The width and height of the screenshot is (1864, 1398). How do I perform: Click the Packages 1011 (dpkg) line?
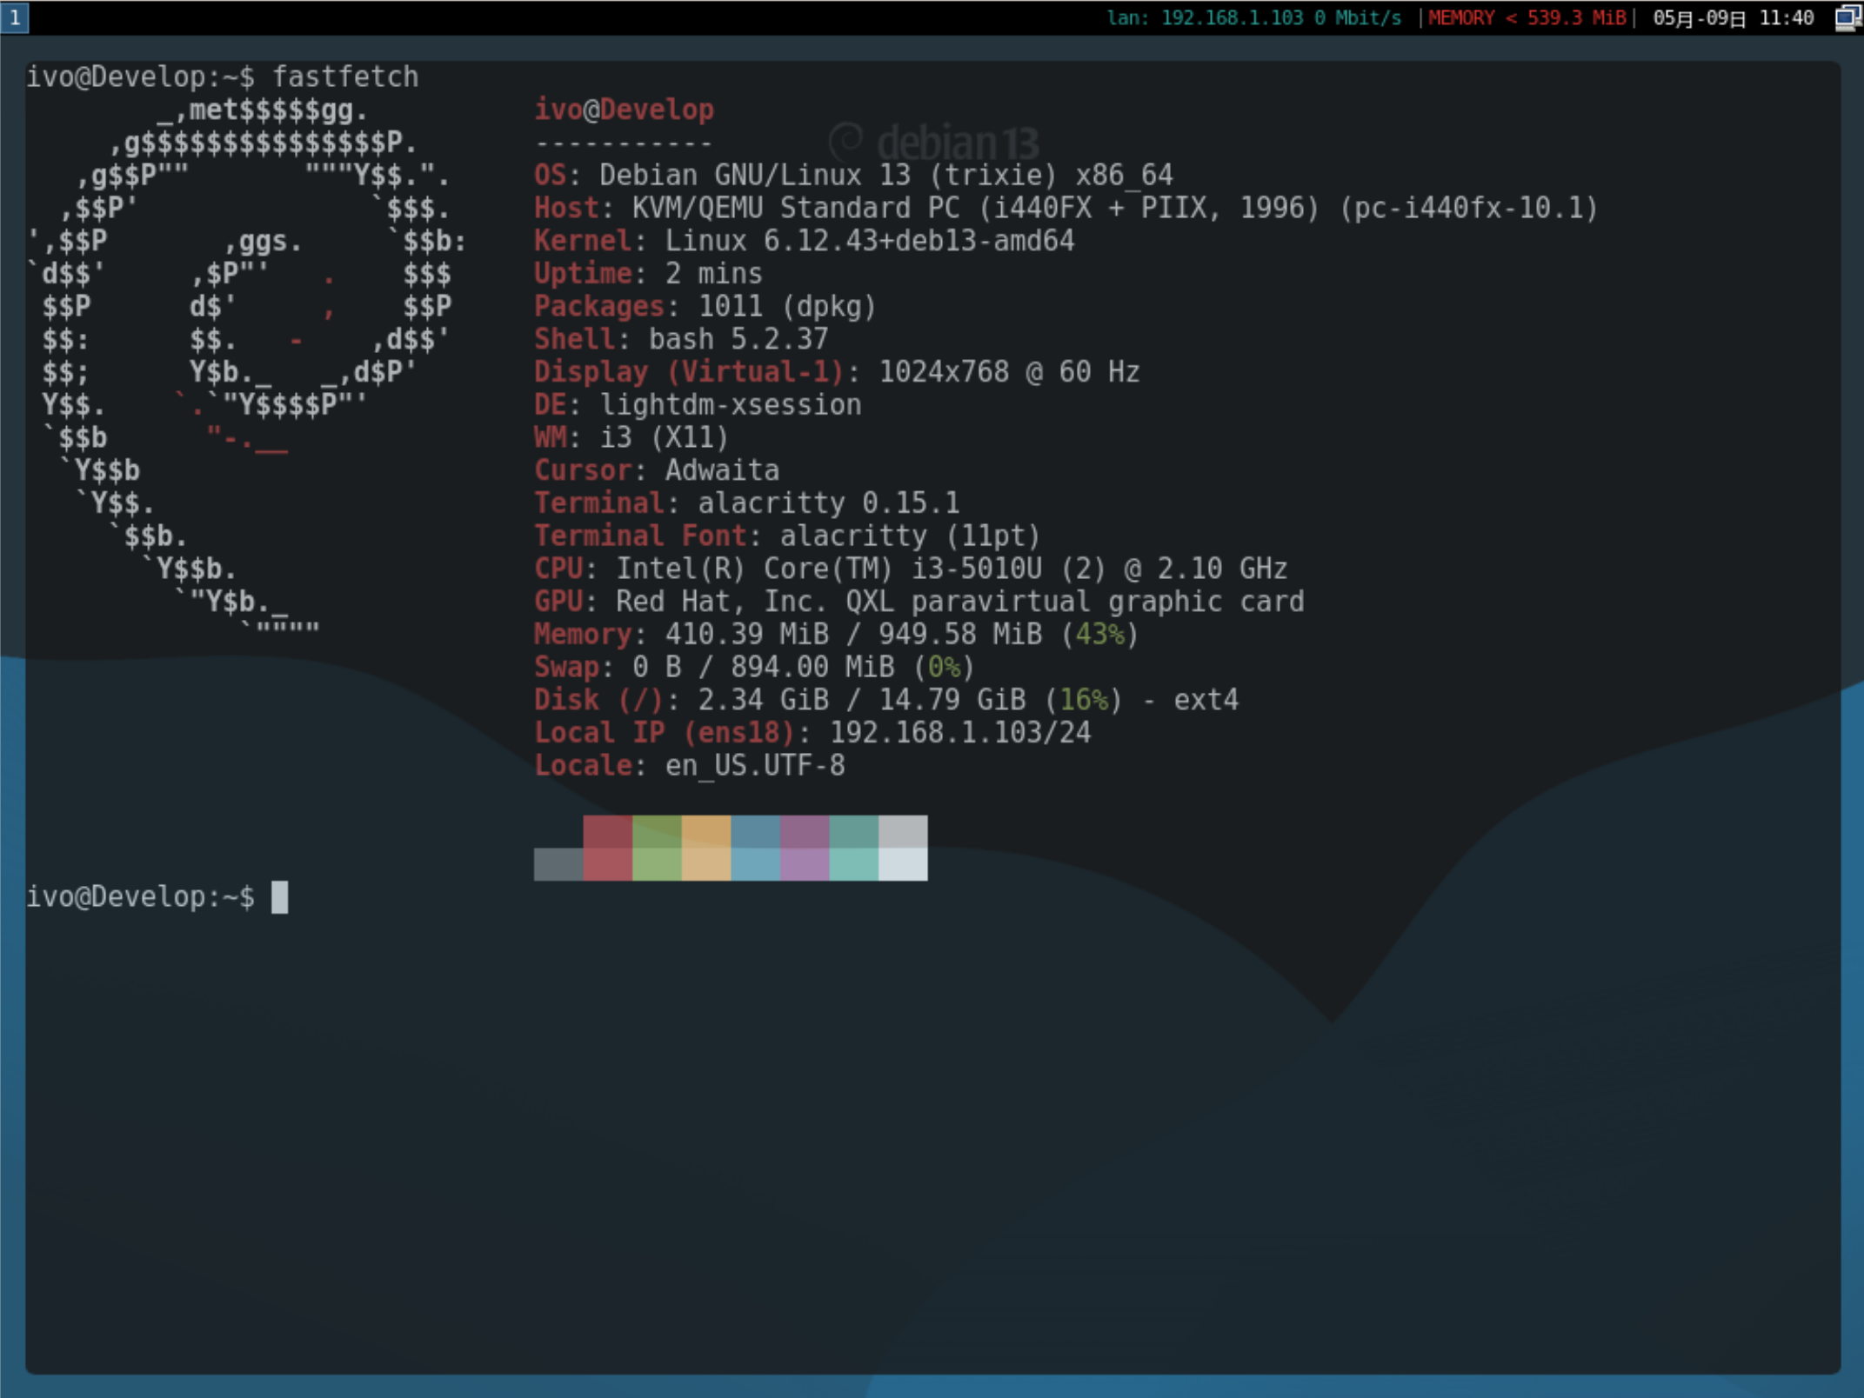click(705, 307)
